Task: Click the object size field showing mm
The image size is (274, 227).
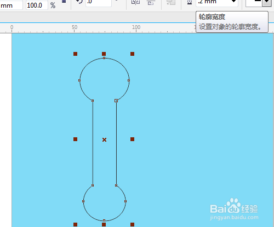Action: click(11, 5)
